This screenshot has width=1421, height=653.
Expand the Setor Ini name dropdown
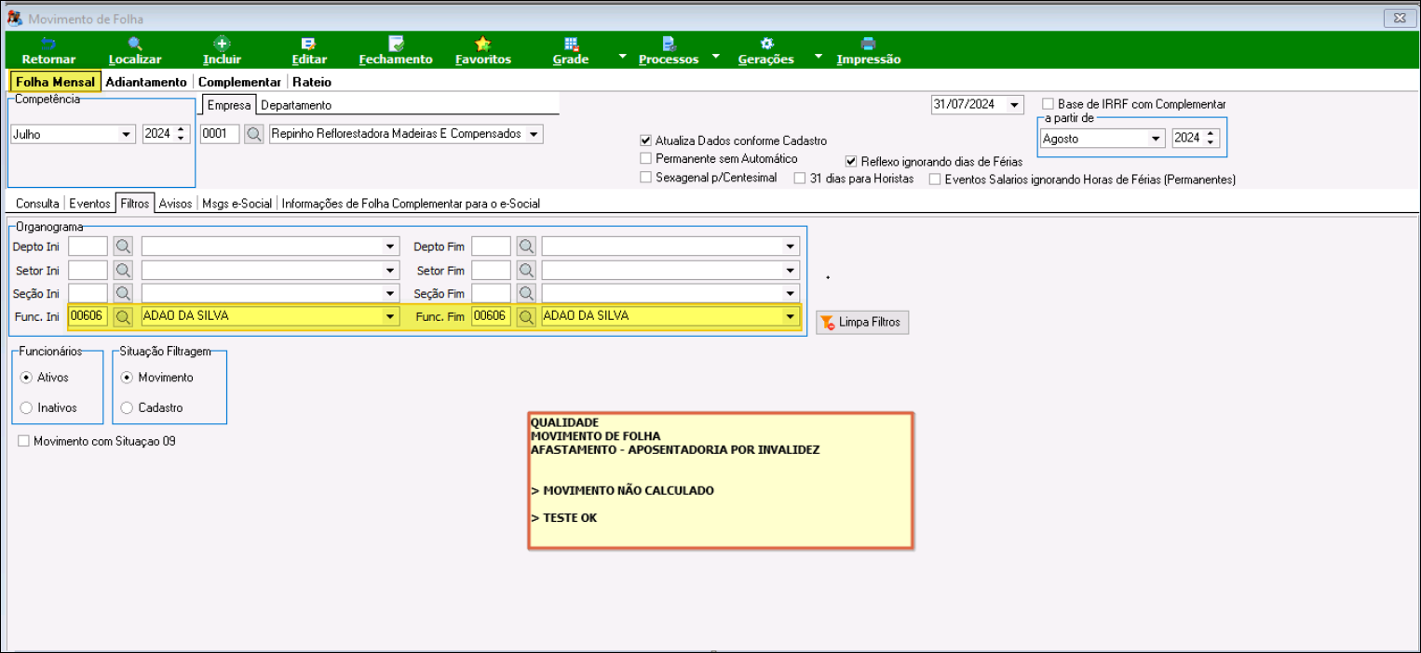[390, 271]
